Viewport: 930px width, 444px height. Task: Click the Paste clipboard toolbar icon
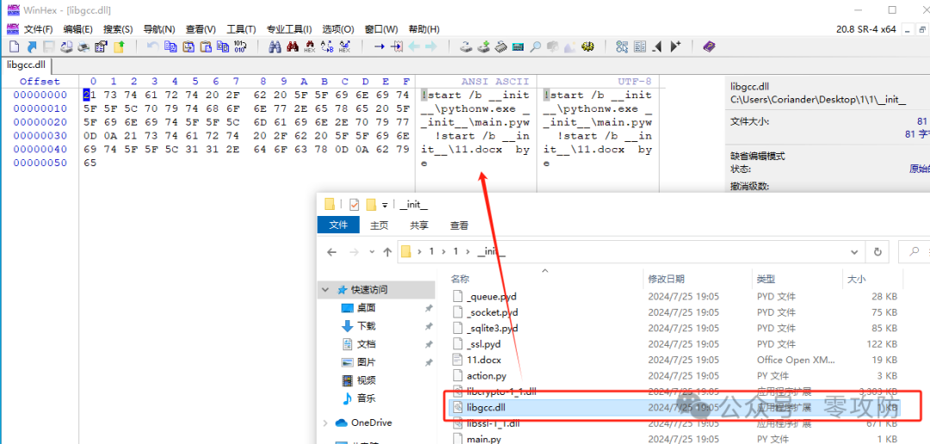tap(206, 46)
